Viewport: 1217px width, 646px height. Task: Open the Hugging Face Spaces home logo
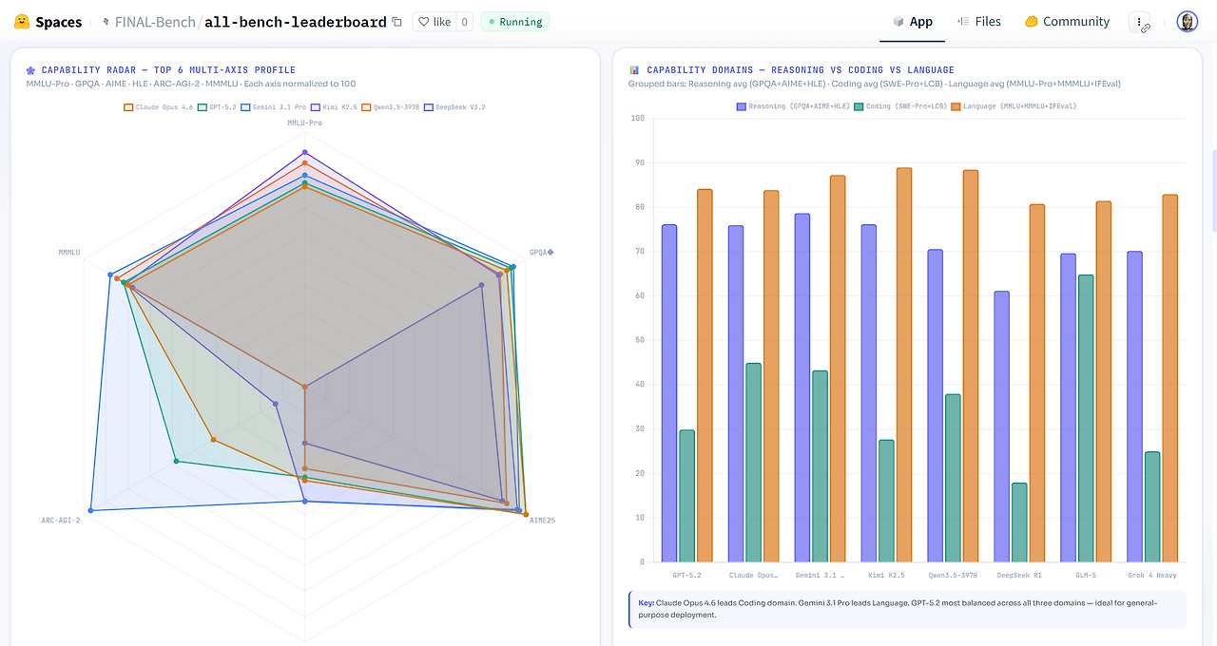(x=48, y=22)
